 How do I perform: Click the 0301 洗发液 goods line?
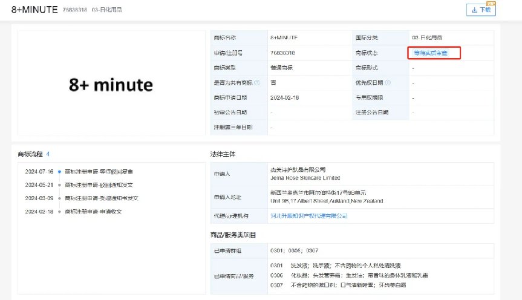click(x=336, y=266)
